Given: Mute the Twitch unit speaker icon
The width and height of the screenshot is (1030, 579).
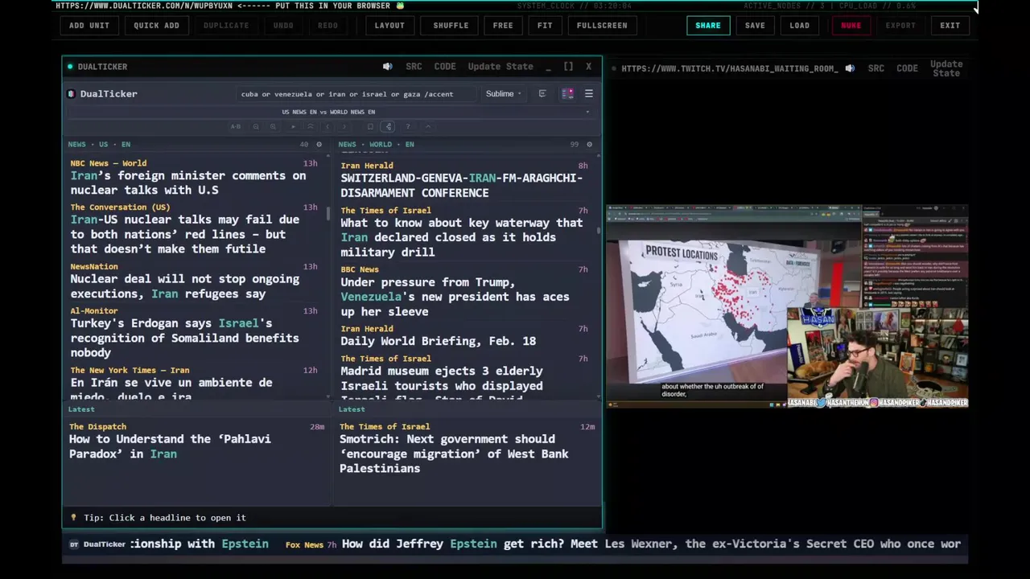Looking at the screenshot, I should pos(850,68).
